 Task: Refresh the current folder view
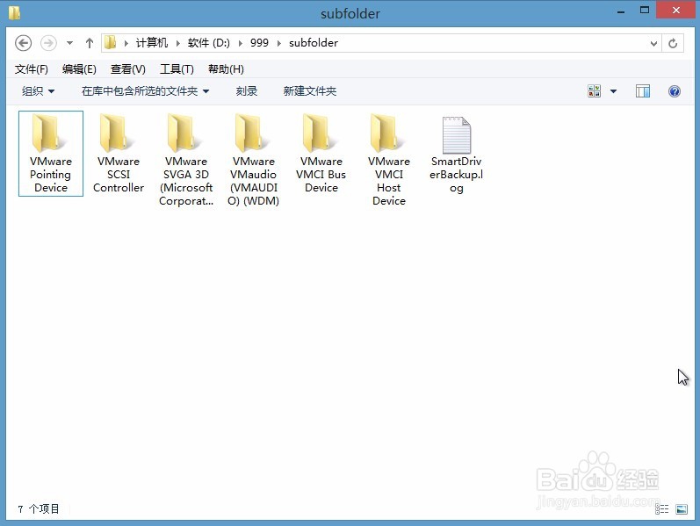pyautogui.click(x=673, y=43)
